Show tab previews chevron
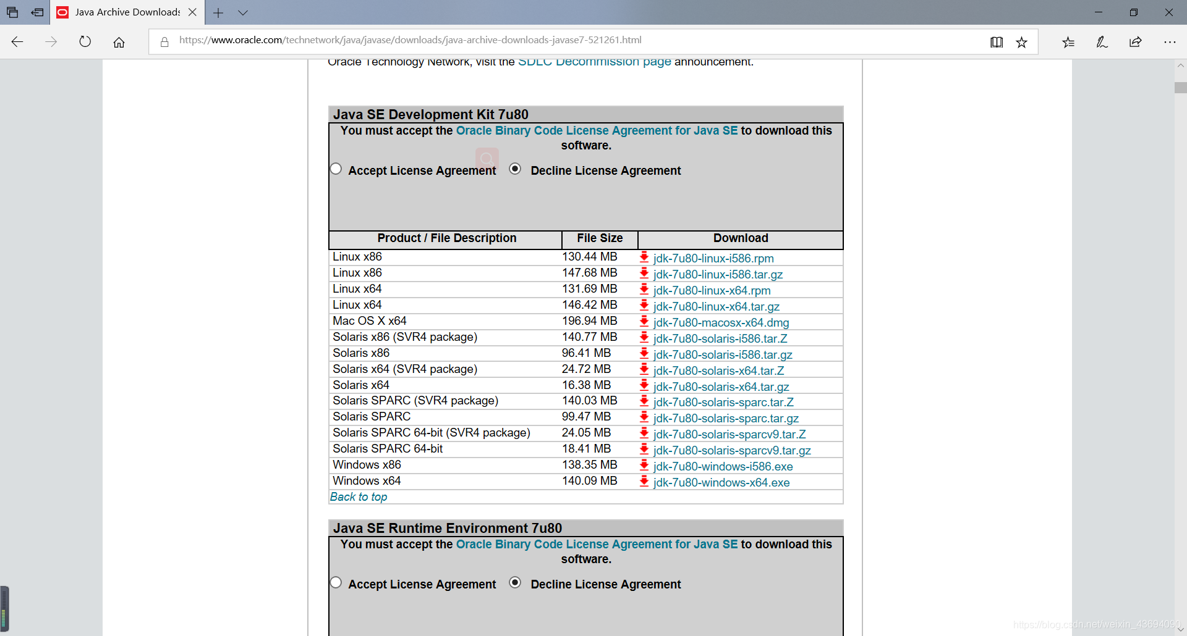The height and width of the screenshot is (636, 1187). click(243, 12)
